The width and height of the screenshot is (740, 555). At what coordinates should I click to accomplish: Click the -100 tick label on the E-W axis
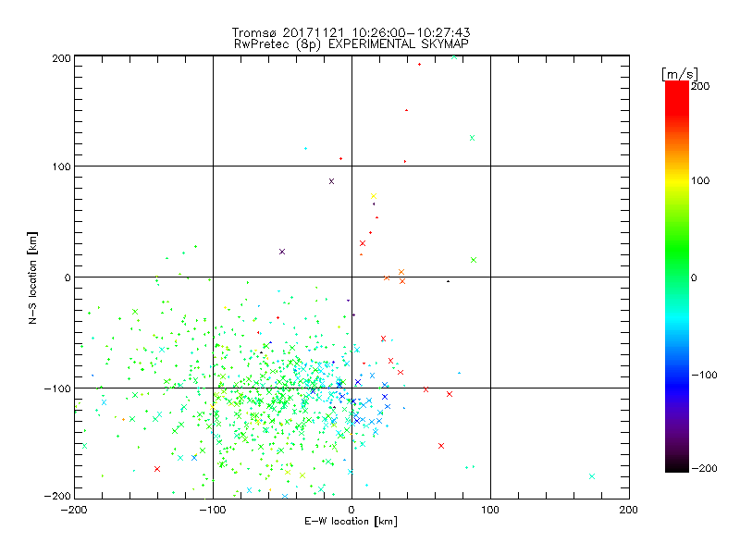point(213,510)
